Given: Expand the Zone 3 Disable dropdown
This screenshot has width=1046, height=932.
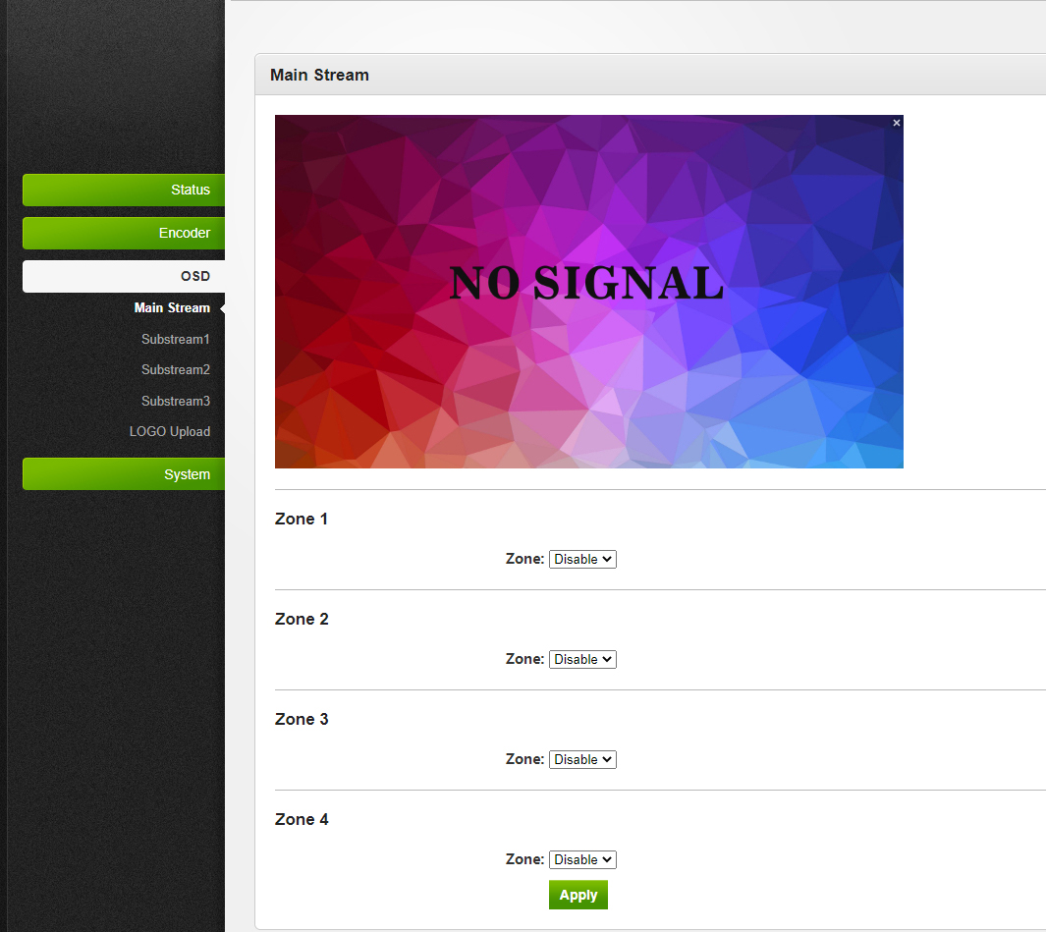Looking at the screenshot, I should (582, 759).
